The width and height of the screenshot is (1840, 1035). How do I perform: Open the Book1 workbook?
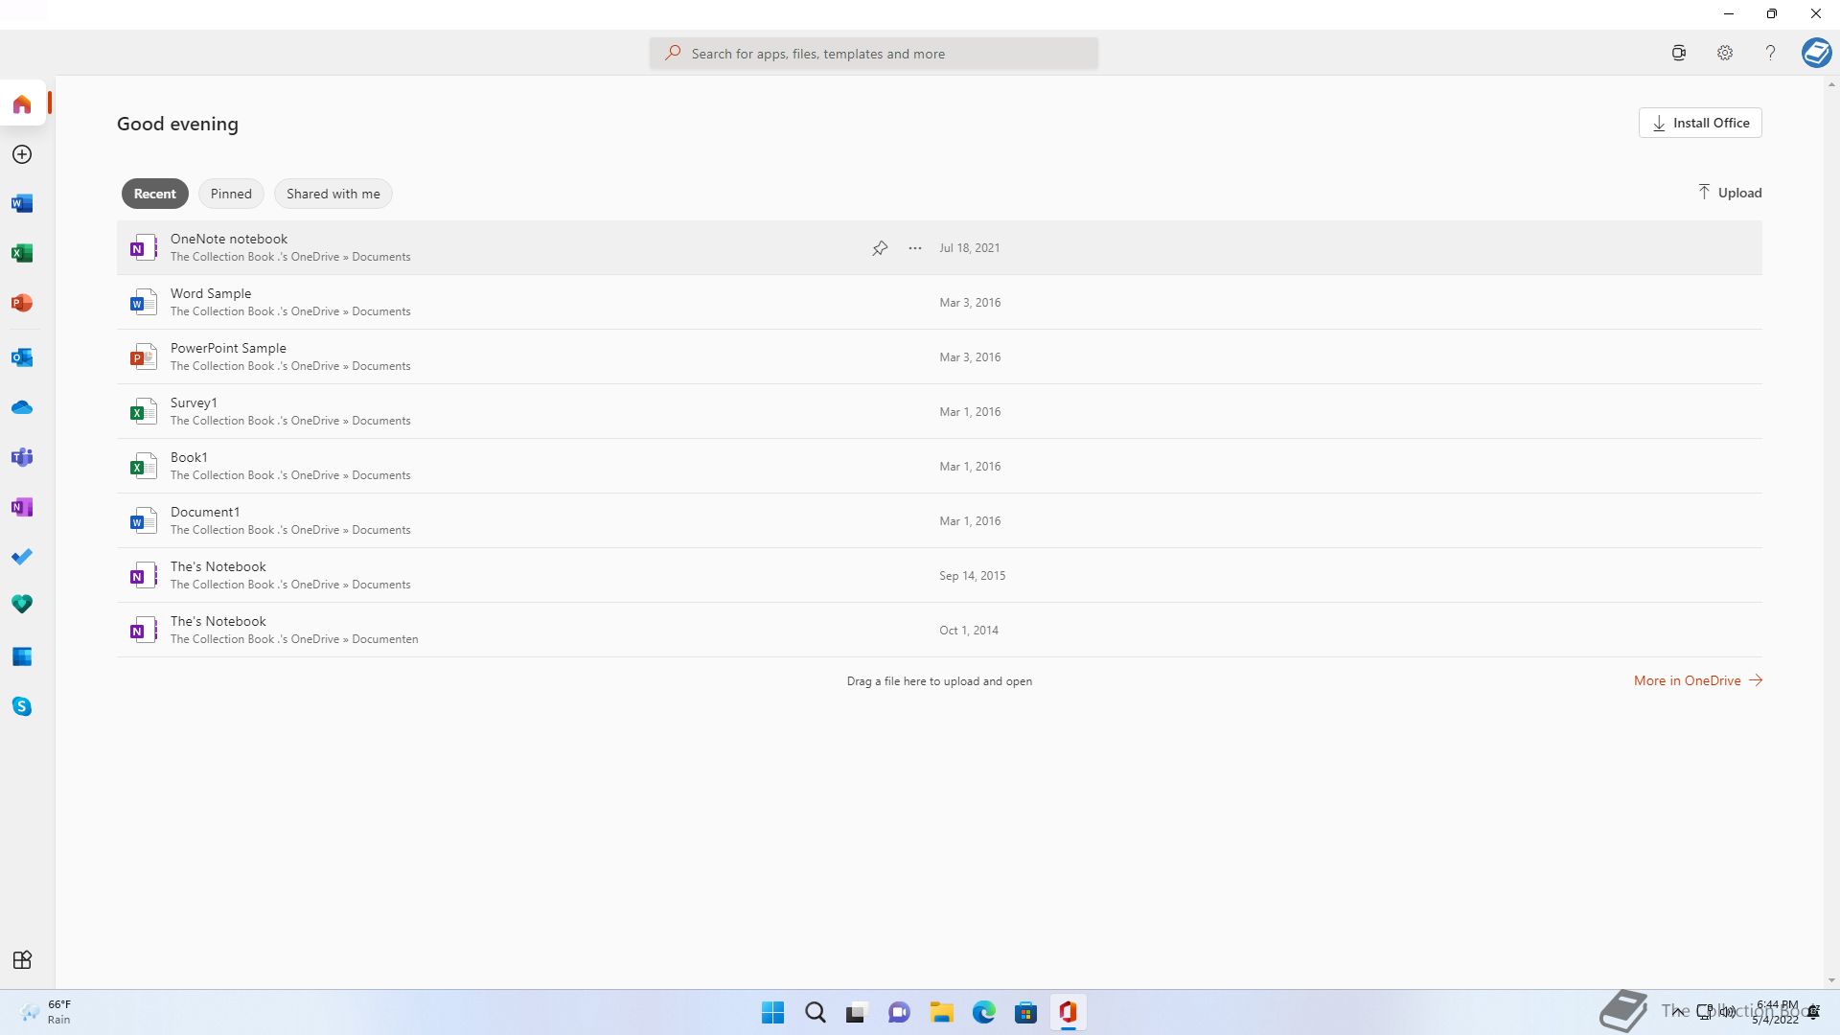click(939, 466)
